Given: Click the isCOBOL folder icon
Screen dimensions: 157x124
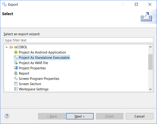Looking at the screenshot, I should pyautogui.click(x=11, y=47).
